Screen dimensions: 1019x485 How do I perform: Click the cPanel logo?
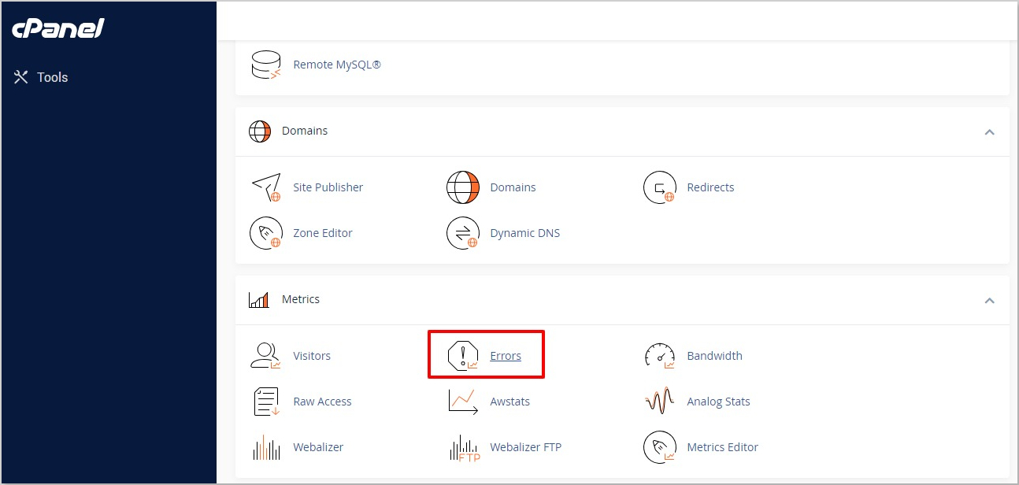pyautogui.click(x=57, y=29)
